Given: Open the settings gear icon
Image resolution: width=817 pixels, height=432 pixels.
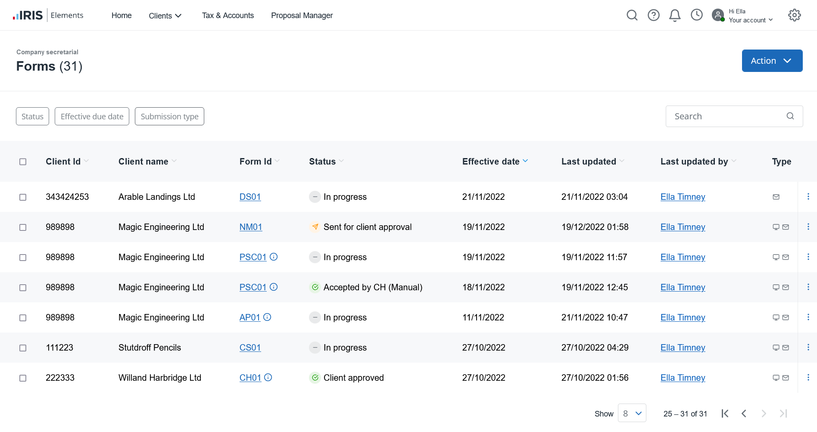Looking at the screenshot, I should tap(794, 16).
